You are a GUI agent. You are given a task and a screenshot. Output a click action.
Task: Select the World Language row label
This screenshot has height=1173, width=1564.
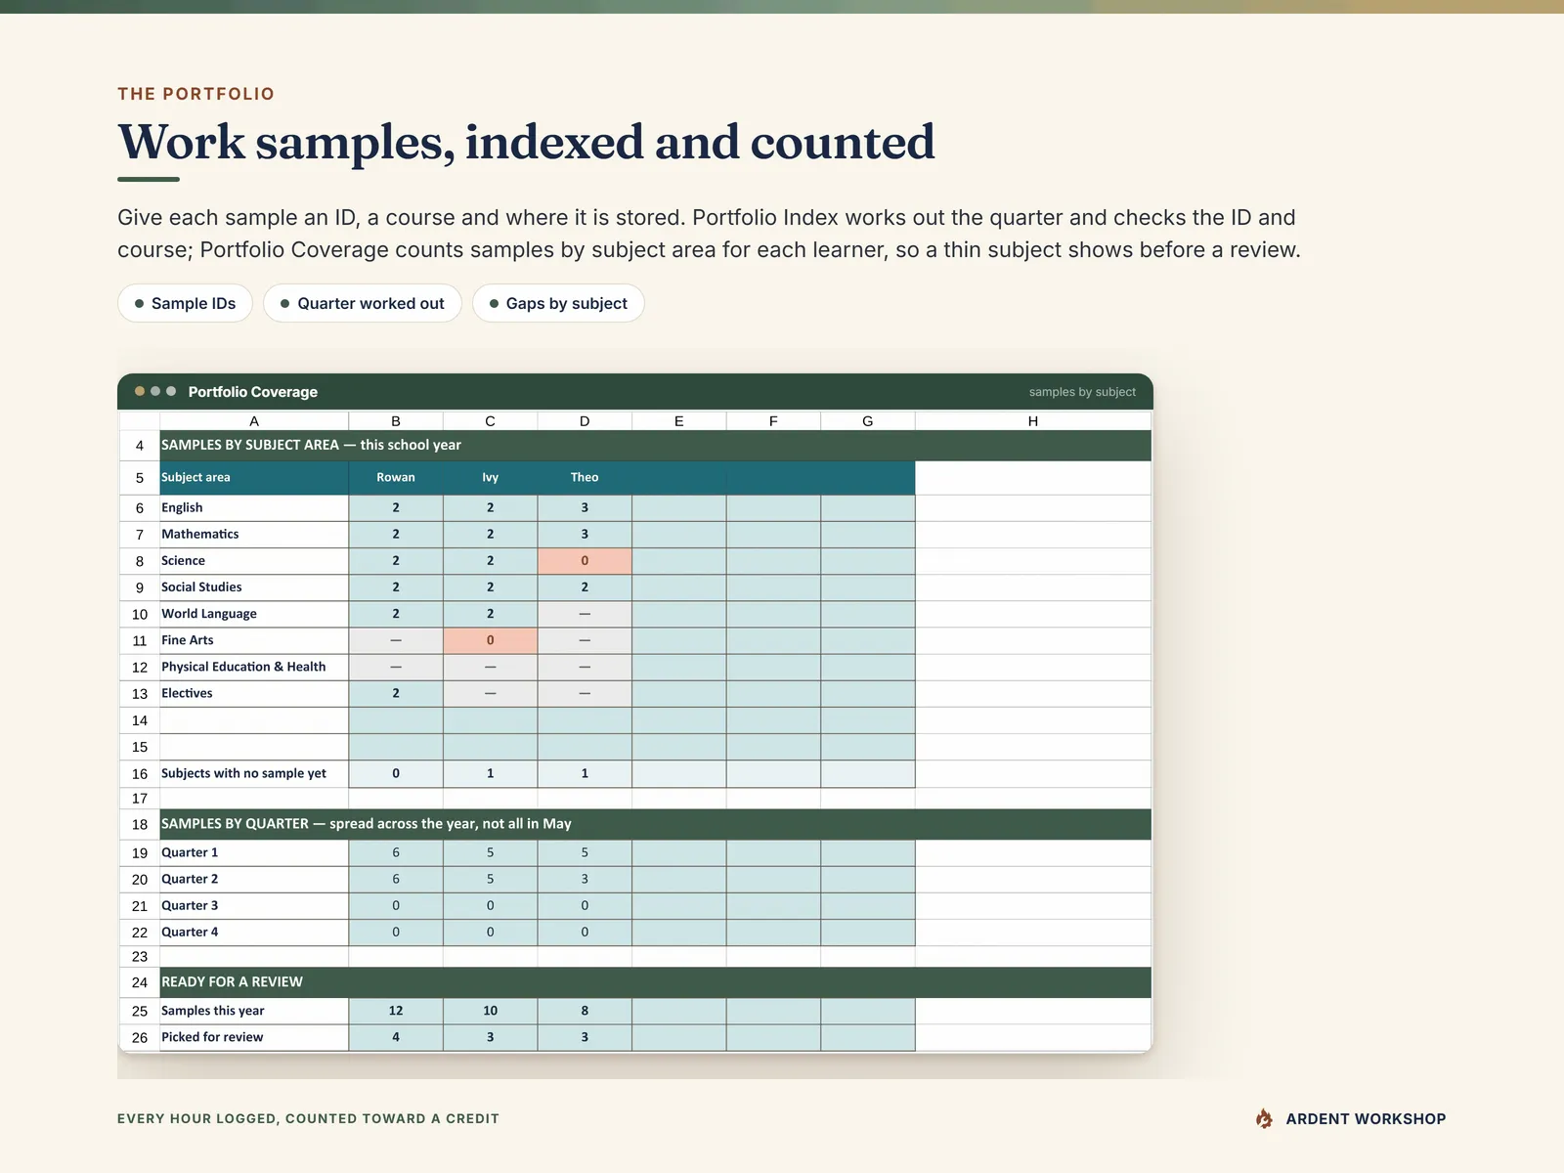tap(254, 614)
